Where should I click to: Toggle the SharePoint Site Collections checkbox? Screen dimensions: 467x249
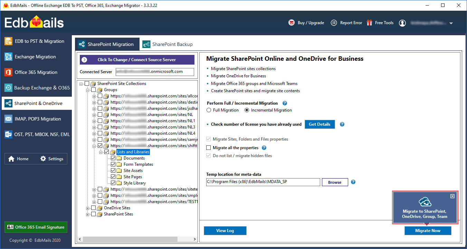(87, 84)
